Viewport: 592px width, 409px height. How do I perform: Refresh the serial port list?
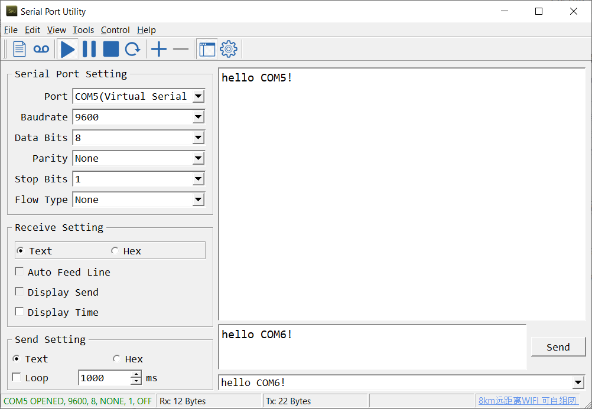[132, 48]
